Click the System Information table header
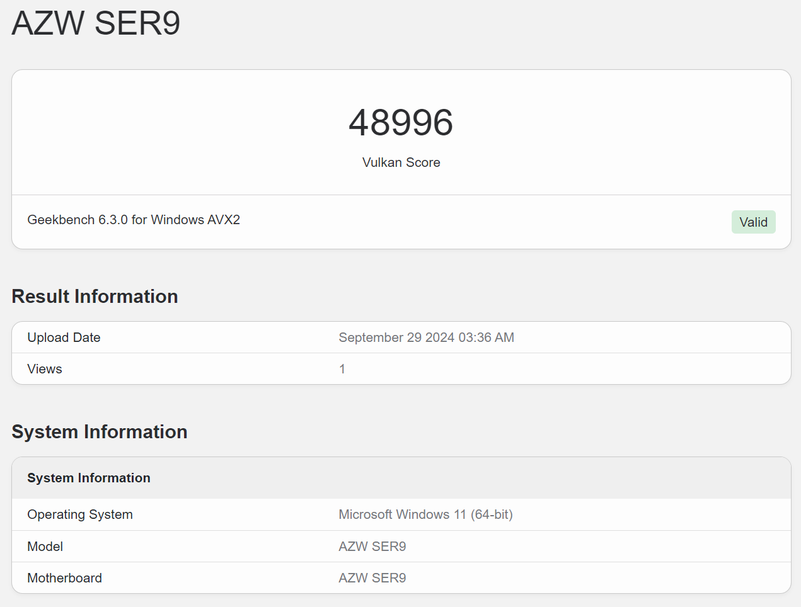This screenshot has height=607, width=801. point(89,478)
